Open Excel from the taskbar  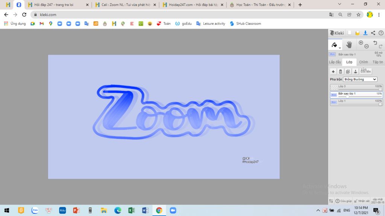[x=131, y=210]
